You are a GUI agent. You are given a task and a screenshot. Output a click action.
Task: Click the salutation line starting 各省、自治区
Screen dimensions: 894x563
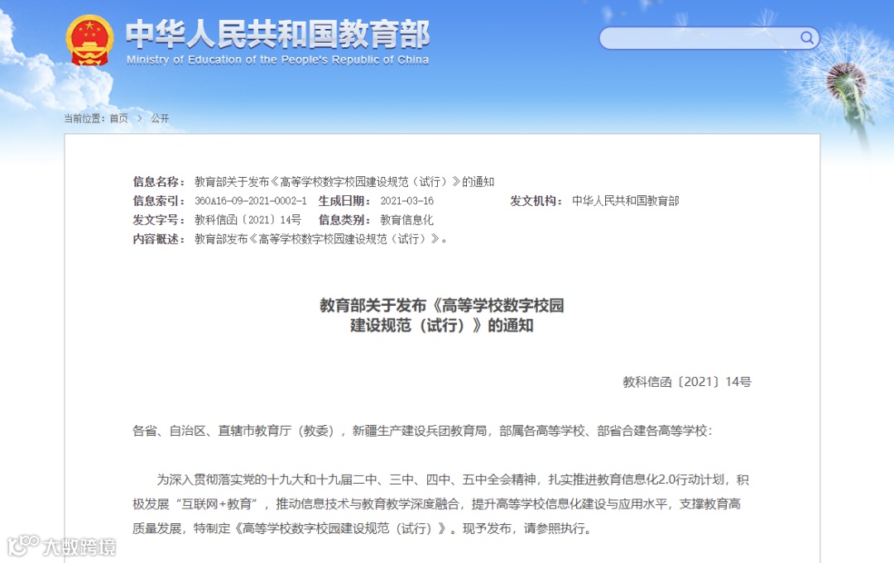click(x=422, y=431)
